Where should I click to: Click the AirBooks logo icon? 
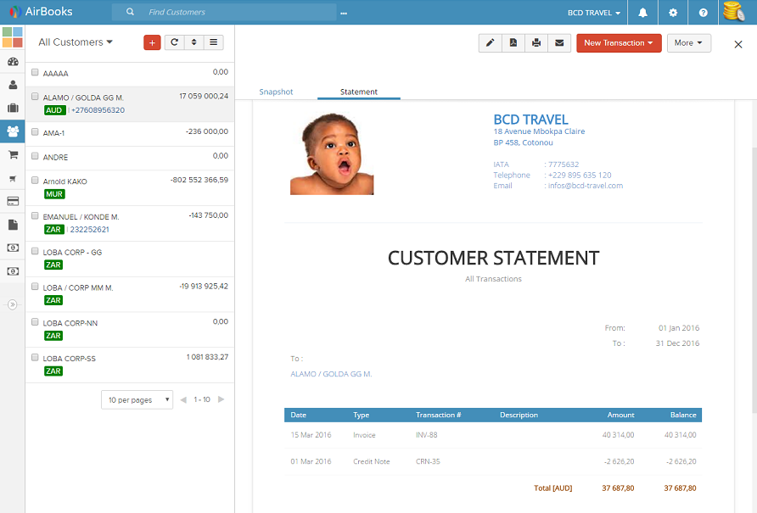pyautogui.click(x=15, y=11)
